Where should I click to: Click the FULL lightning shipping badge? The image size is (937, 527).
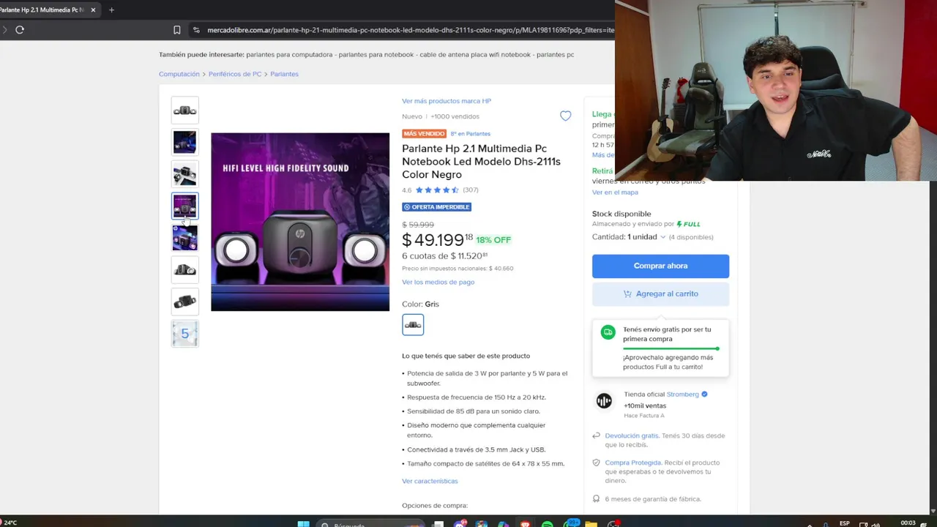pos(688,224)
